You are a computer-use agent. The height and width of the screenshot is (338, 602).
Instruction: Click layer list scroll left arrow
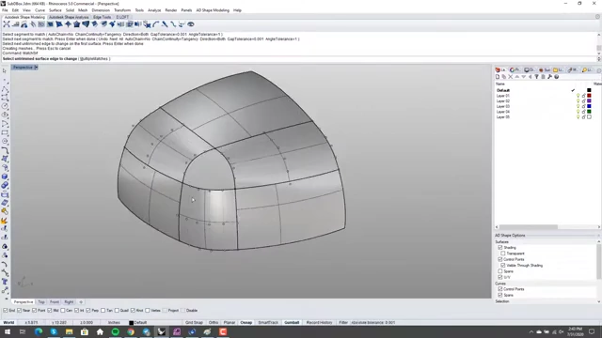click(497, 227)
